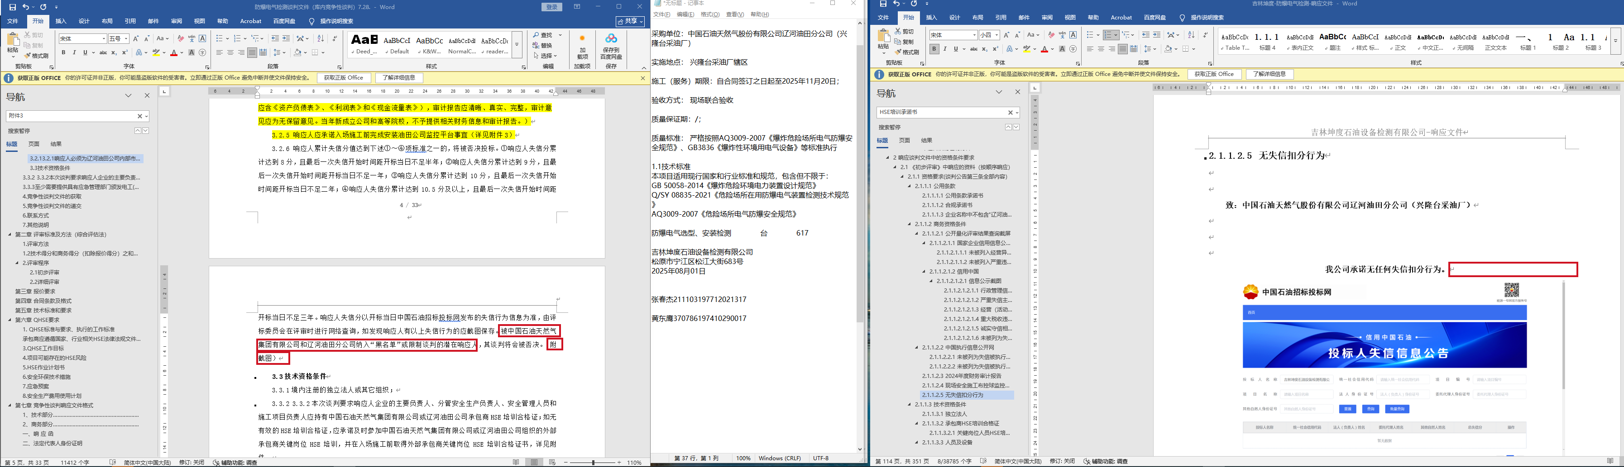Toggle underline in 谈判文件 ribbon
This screenshot has width=1624, height=467.
tap(85, 52)
